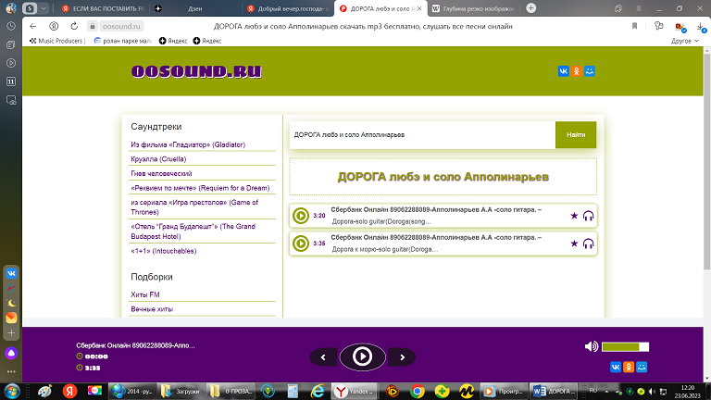
Task: Open browser downloads icon
Action: [701, 27]
